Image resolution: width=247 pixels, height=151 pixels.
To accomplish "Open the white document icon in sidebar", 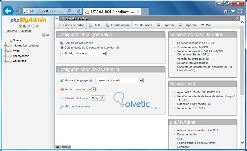I will (33, 26).
